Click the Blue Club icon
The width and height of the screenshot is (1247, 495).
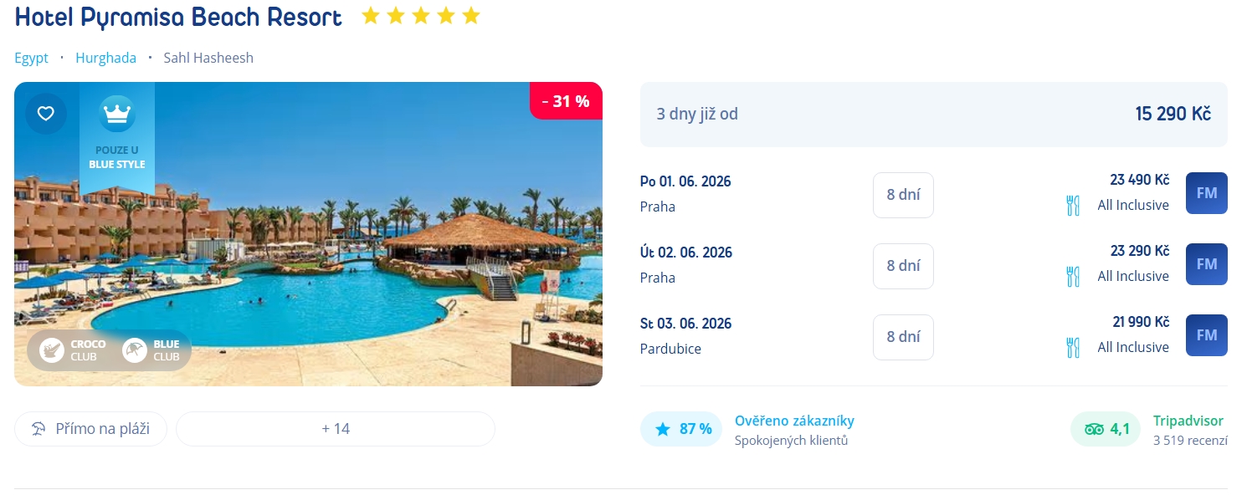(135, 350)
